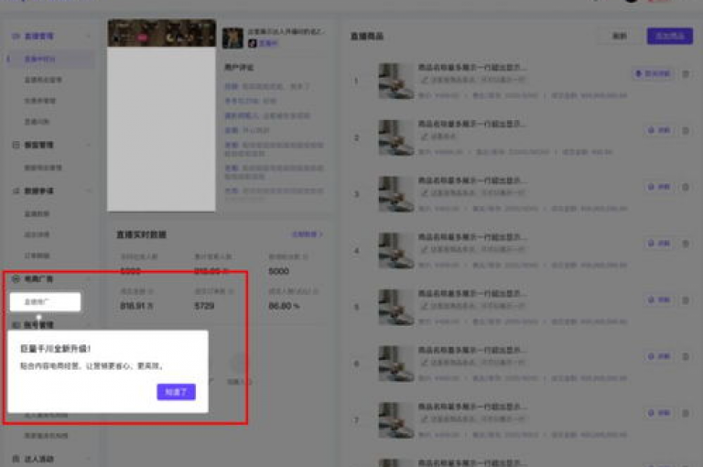The height and width of the screenshot is (467, 703).
Task: Click the 直播管理 section icon
Action: click(16, 37)
